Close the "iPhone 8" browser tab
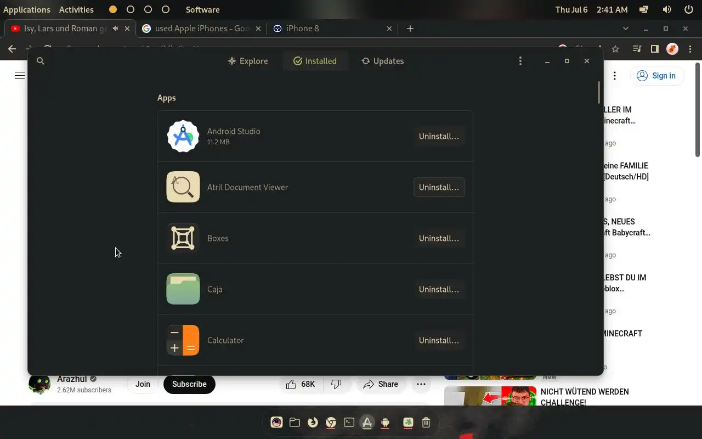Viewport: 702px width, 439px height. (389, 29)
